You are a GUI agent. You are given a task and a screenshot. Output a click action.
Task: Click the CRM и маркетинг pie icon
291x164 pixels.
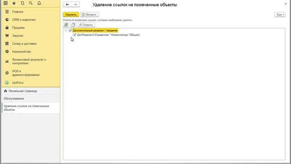tap(7, 20)
